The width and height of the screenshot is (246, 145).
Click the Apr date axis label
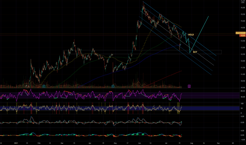pos(90,143)
